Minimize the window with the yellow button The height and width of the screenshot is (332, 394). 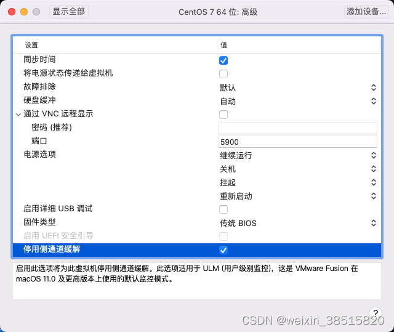click(x=24, y=12)
